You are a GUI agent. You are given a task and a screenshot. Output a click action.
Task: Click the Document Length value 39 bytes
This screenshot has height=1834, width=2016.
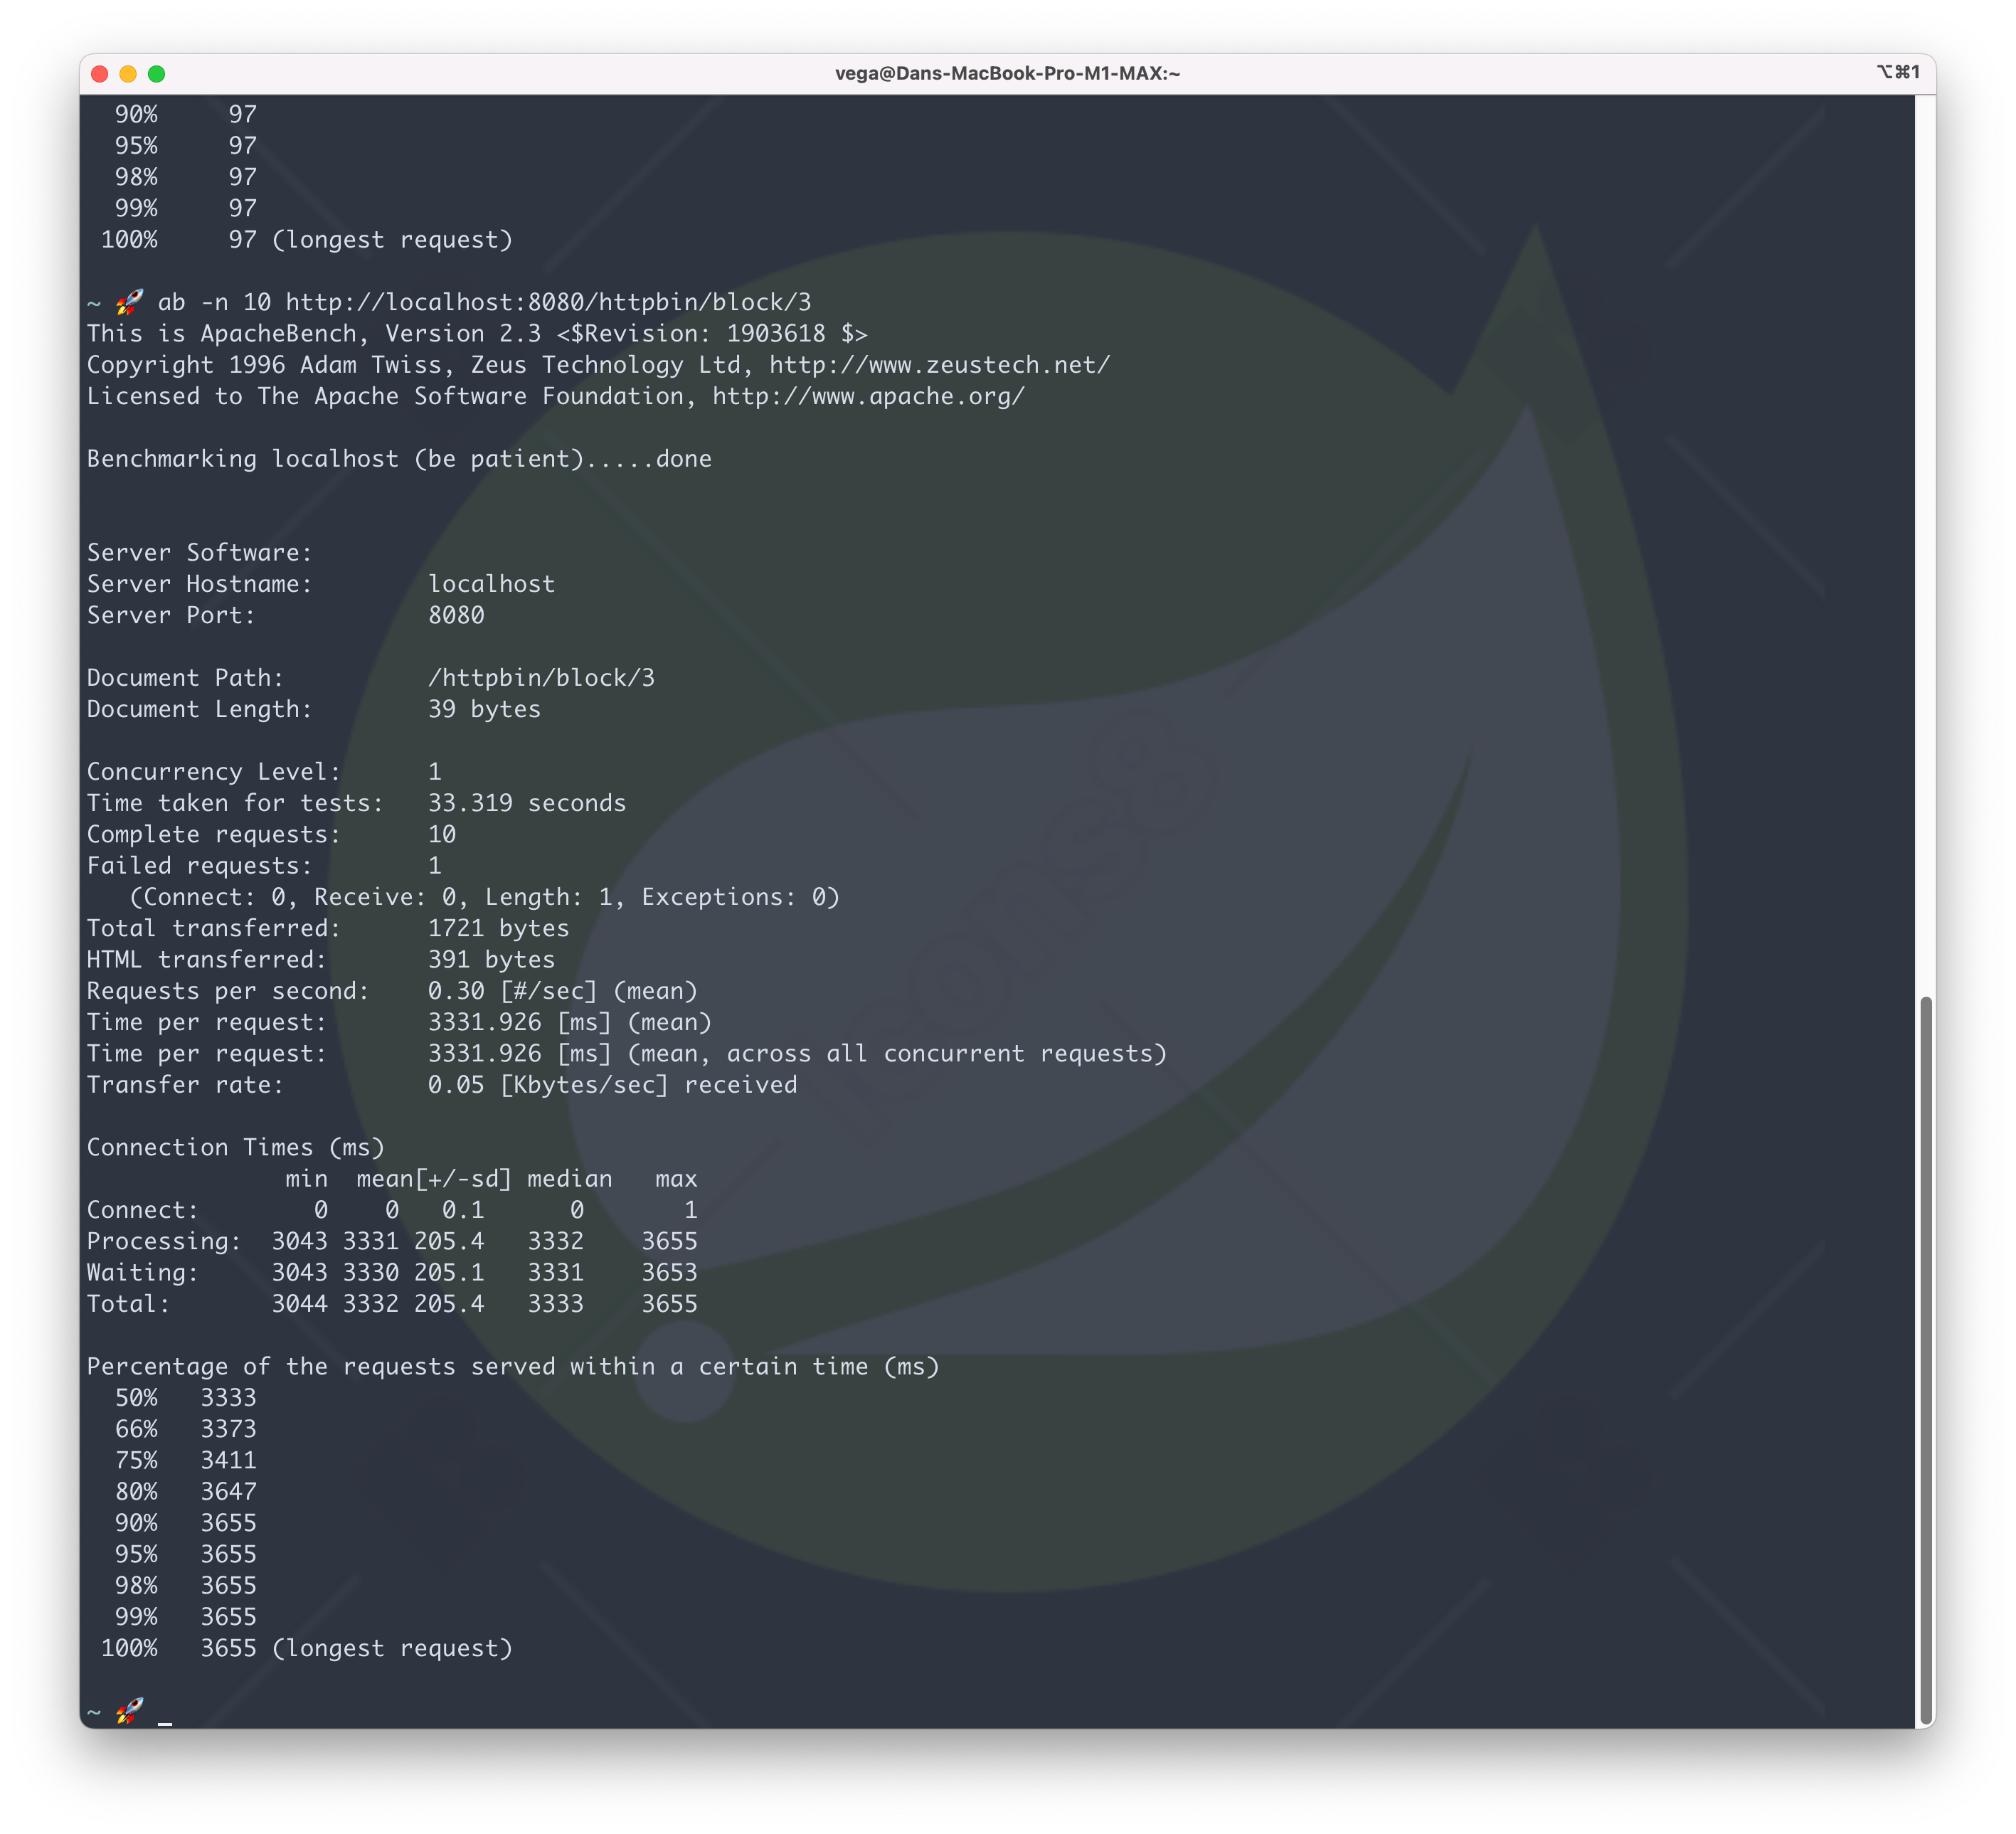click(x=484, y=709)
